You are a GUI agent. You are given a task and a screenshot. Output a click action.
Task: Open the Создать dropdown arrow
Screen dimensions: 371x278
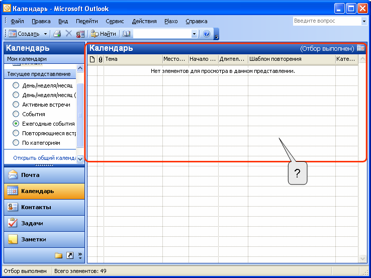45,34
